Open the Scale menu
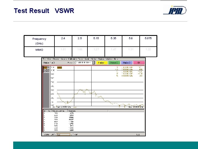198x149 pixels. pos(87,59)
